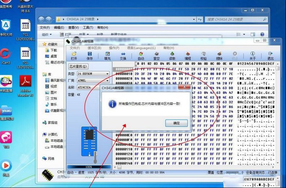The width and height of the screenshot is (286, 188).
Task: Click the 填充 (Fill) toolbar icon
Action: (108, 56)
